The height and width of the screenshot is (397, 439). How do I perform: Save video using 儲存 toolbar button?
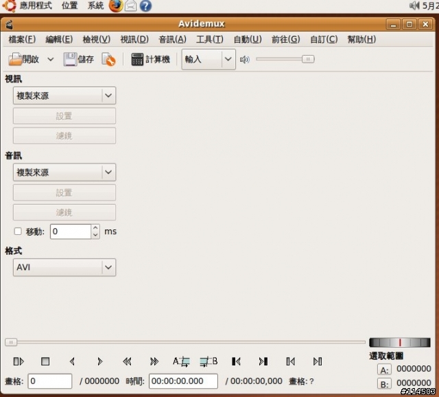point(79,59)
